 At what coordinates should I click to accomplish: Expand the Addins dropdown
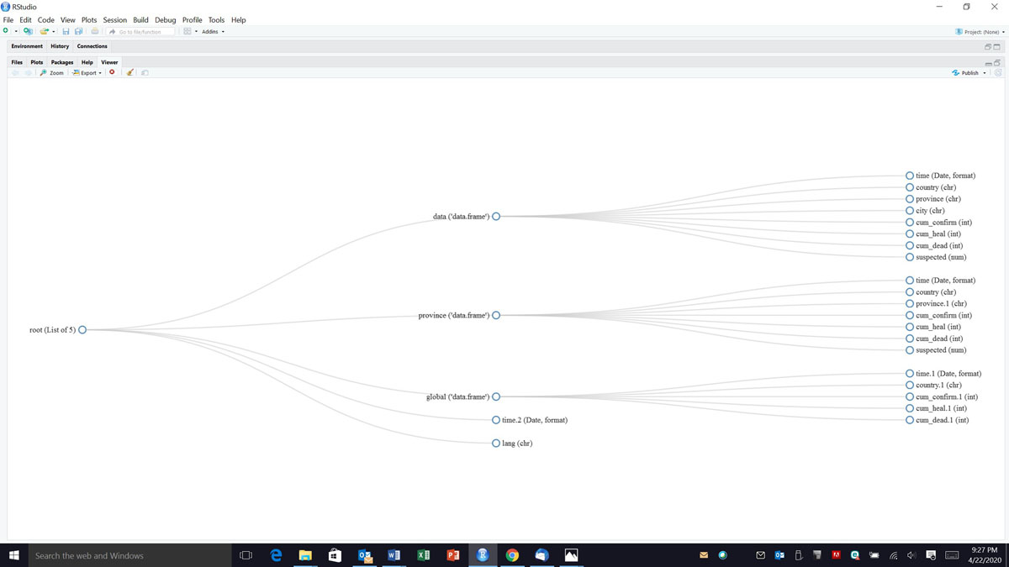click(213, 32)
